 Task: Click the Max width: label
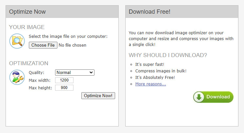pyautogui.click(x=40, y=80)
